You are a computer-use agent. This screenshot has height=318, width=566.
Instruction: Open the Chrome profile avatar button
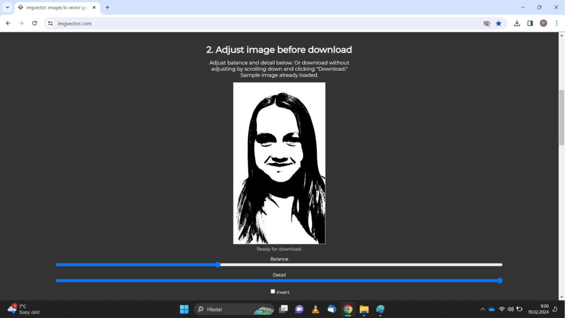(x=543, y=23)
